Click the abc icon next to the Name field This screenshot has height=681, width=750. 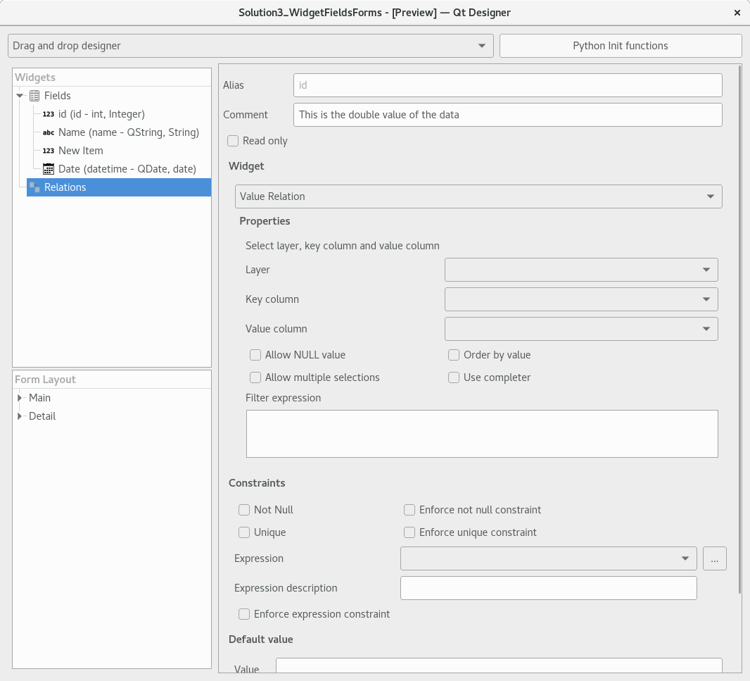tap(47, 132)
